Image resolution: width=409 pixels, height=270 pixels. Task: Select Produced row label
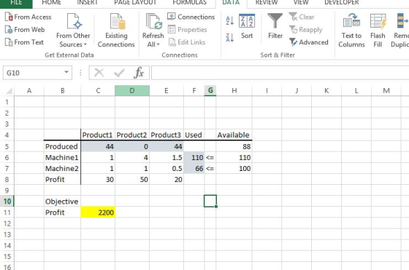point(62,146)
